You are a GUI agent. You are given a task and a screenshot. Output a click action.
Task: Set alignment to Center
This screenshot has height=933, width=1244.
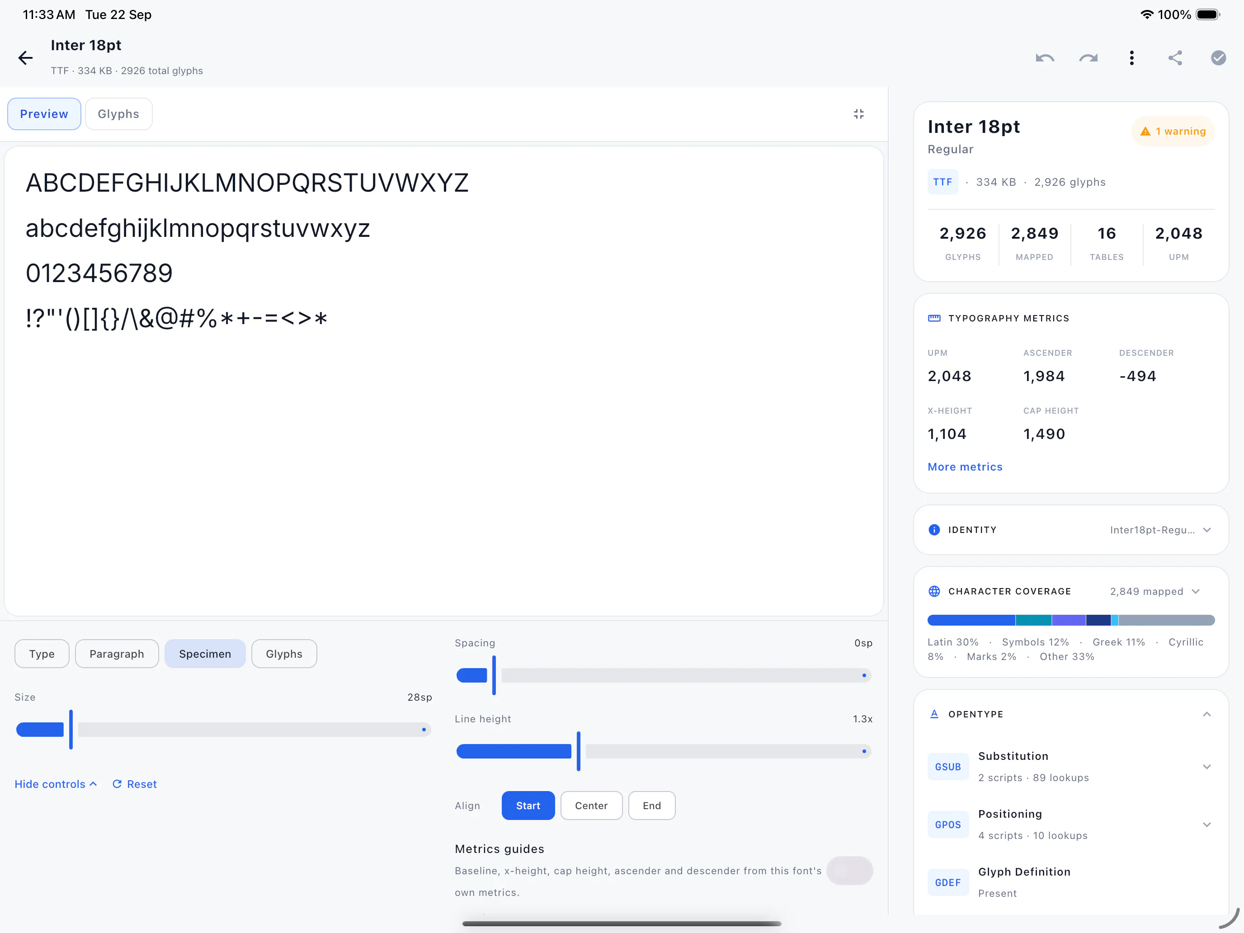click(591, 806)
